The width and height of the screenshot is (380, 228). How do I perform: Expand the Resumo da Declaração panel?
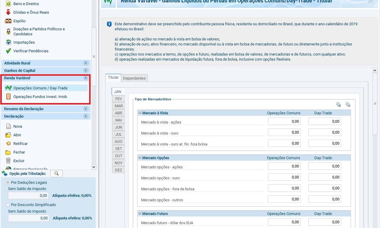tap(85, 109)
